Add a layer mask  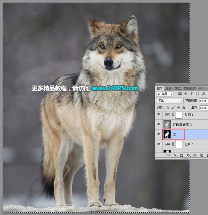(x=181, y=155)
